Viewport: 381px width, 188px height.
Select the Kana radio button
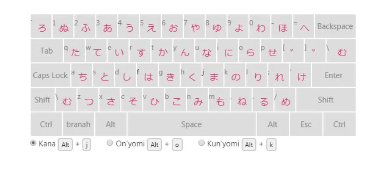[33, 143]
